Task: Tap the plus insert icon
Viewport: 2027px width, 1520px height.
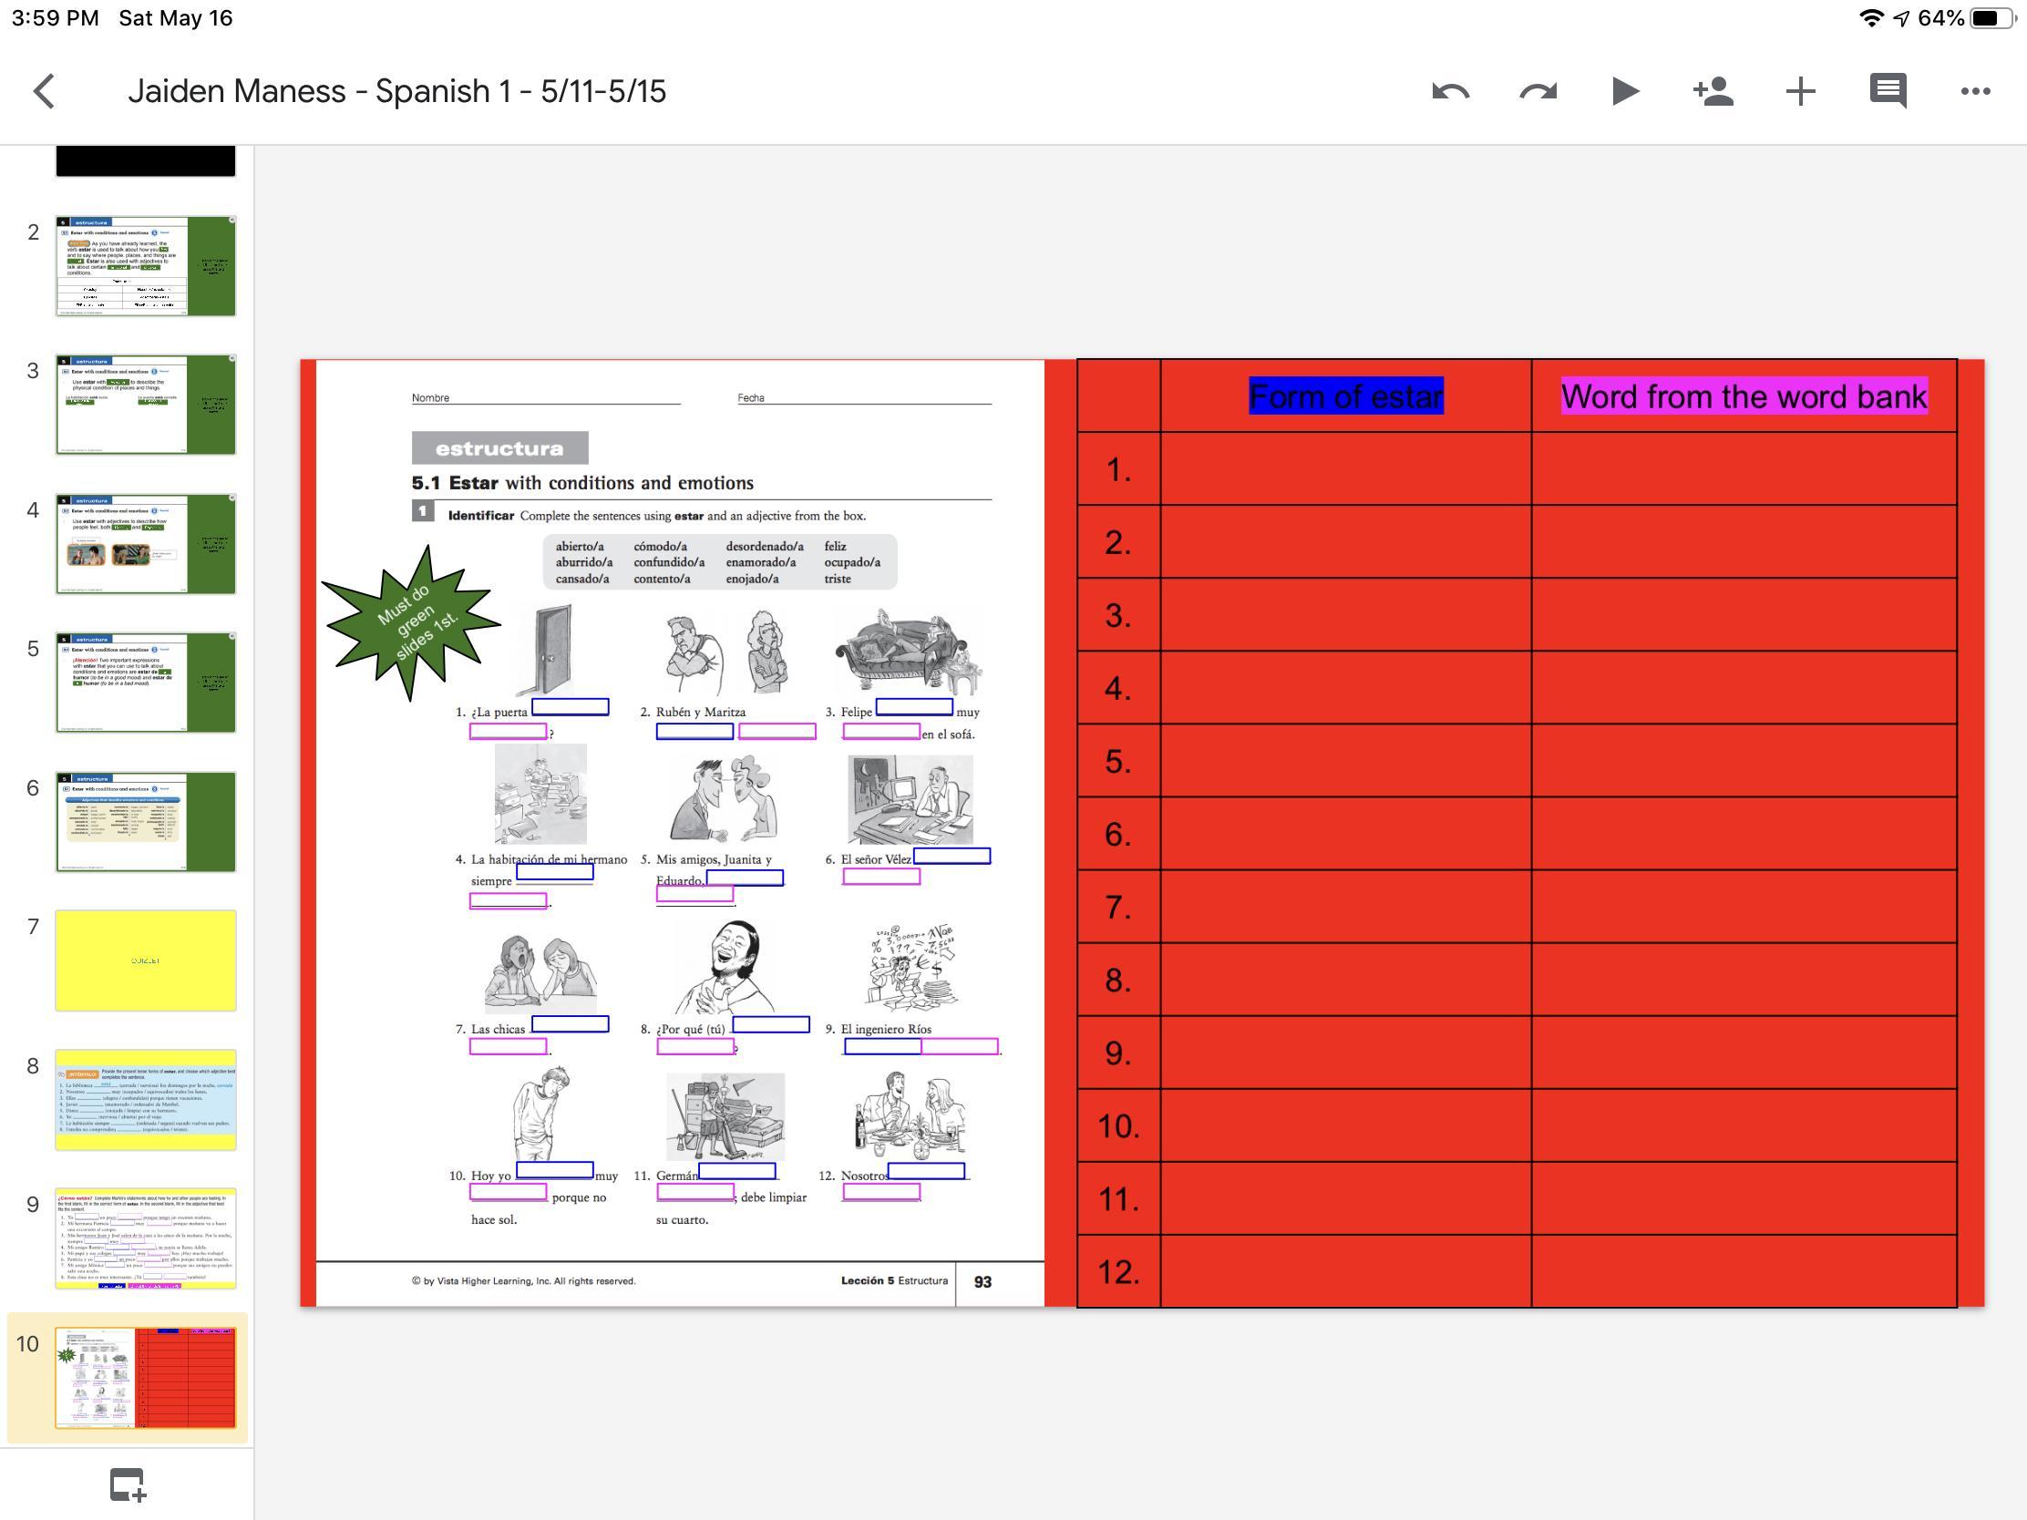Action: point(1800,91)
